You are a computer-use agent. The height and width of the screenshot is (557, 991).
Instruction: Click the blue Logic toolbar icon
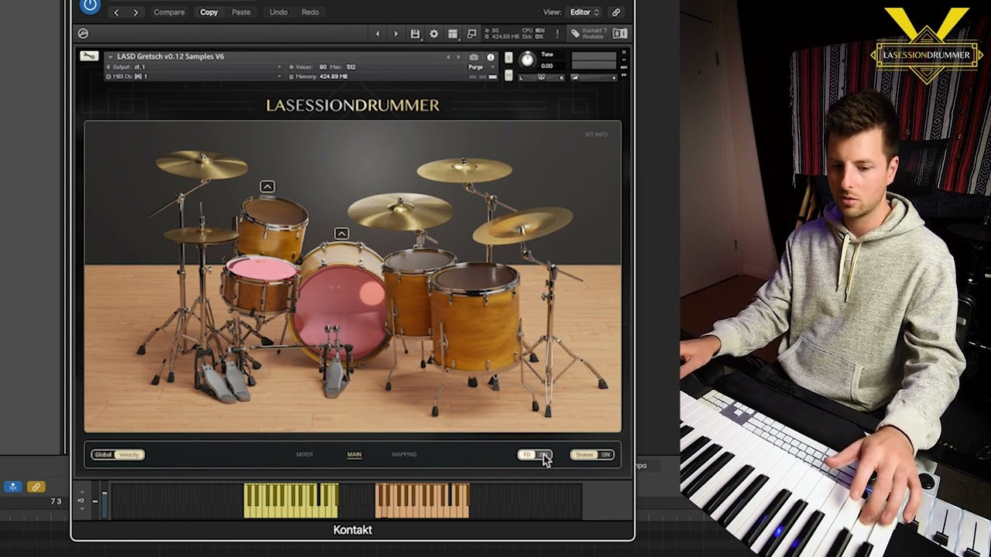tap(13, 487)
